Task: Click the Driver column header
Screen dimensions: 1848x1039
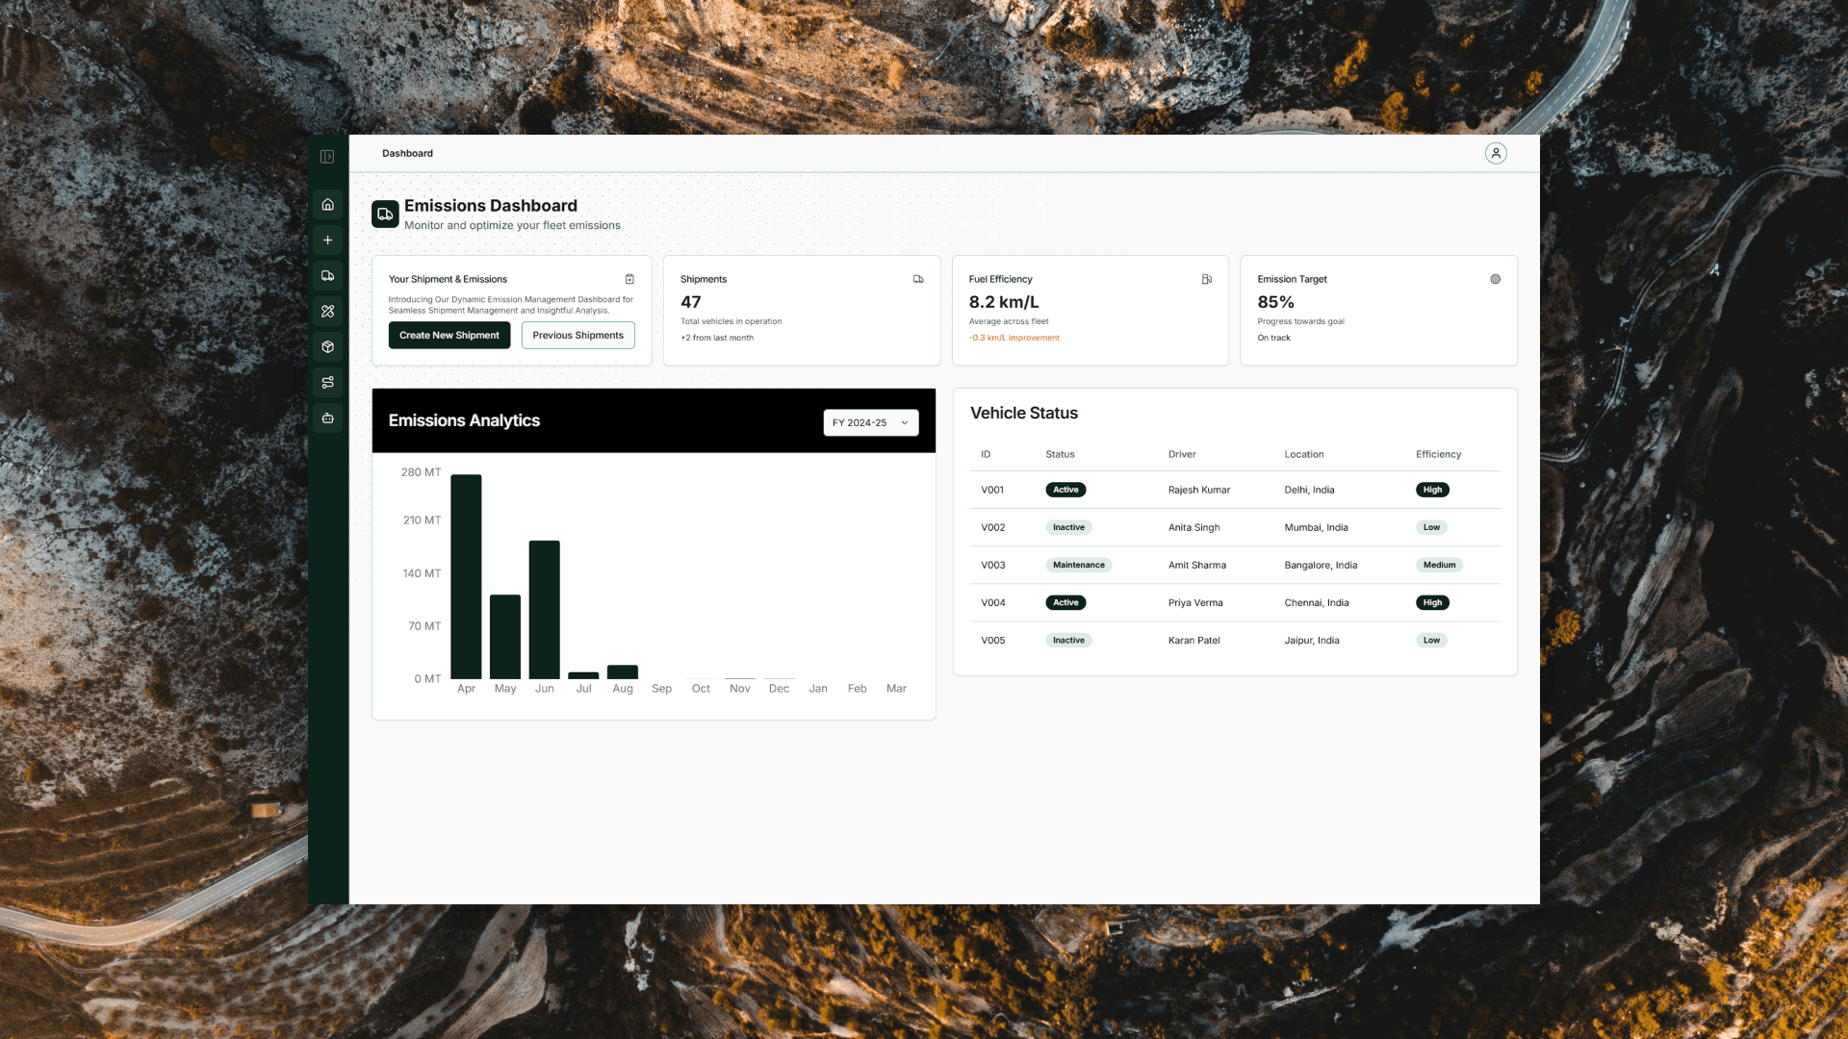Action: (1182, 454)
